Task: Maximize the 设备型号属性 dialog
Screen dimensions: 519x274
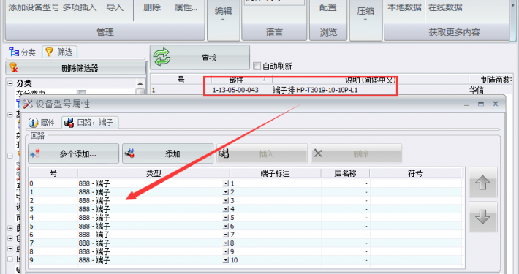Action: coord(481,104)
